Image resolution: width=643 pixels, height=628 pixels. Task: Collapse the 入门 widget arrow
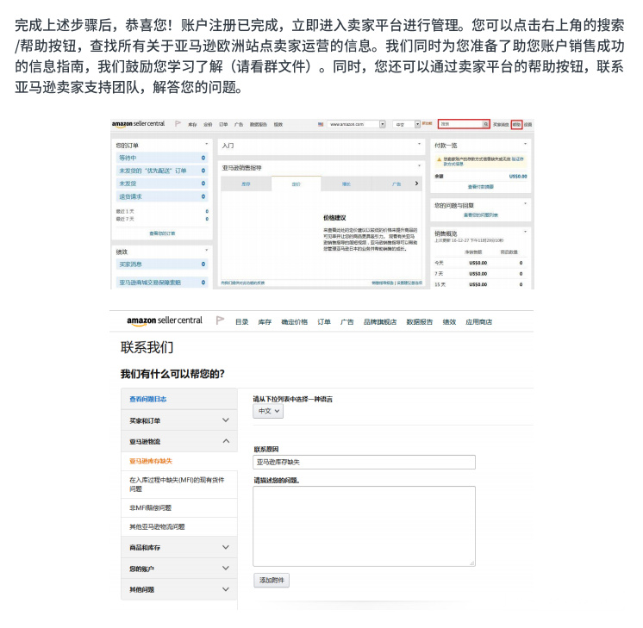(419, 144)
